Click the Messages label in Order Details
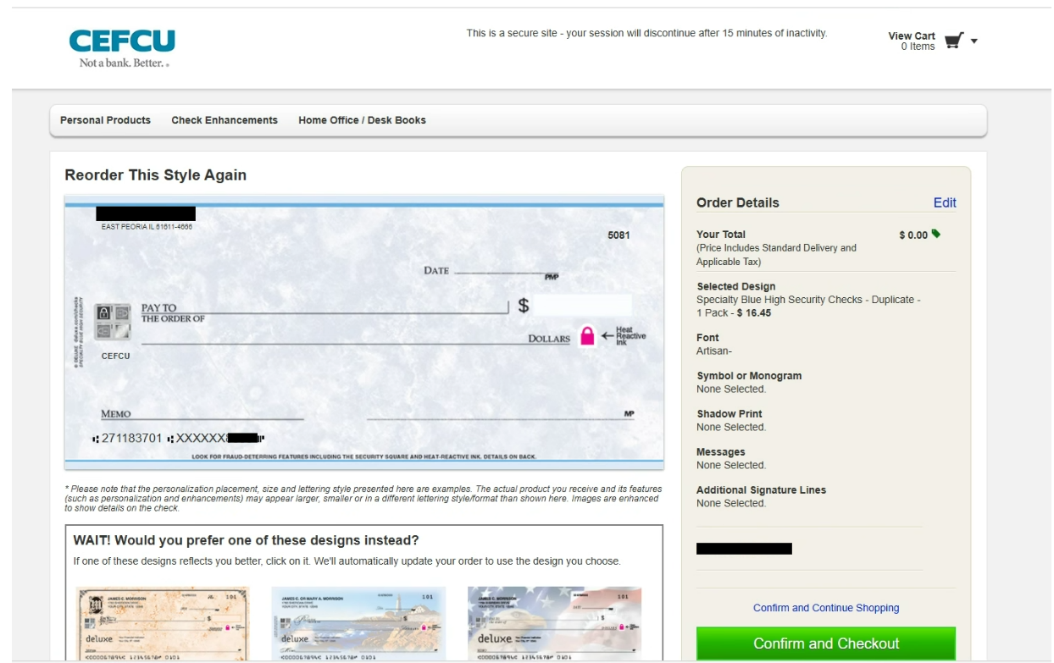Viewport: 1054px width, 663px height. tap(721, 452)
